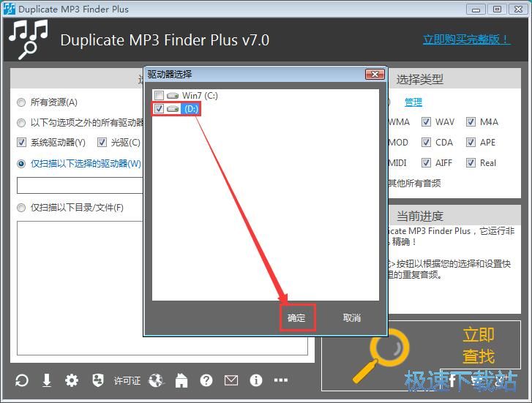
Task: Close the 驱动器选择 dialog
Action: pos(375,75)
